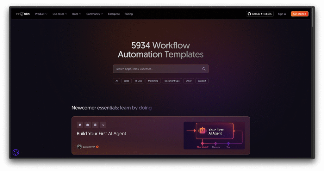This screenshot has height=171, width=324.
Task: Click the sticky note node icon
Action: click(80, 125)
